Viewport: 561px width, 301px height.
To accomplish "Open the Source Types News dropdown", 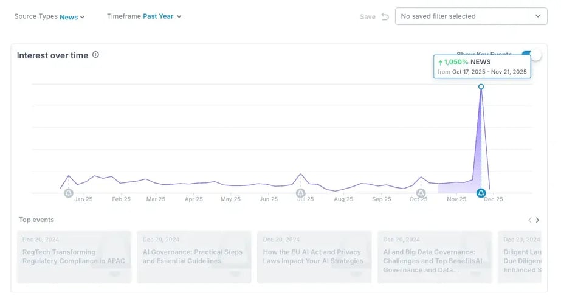I will click(72, 16).
